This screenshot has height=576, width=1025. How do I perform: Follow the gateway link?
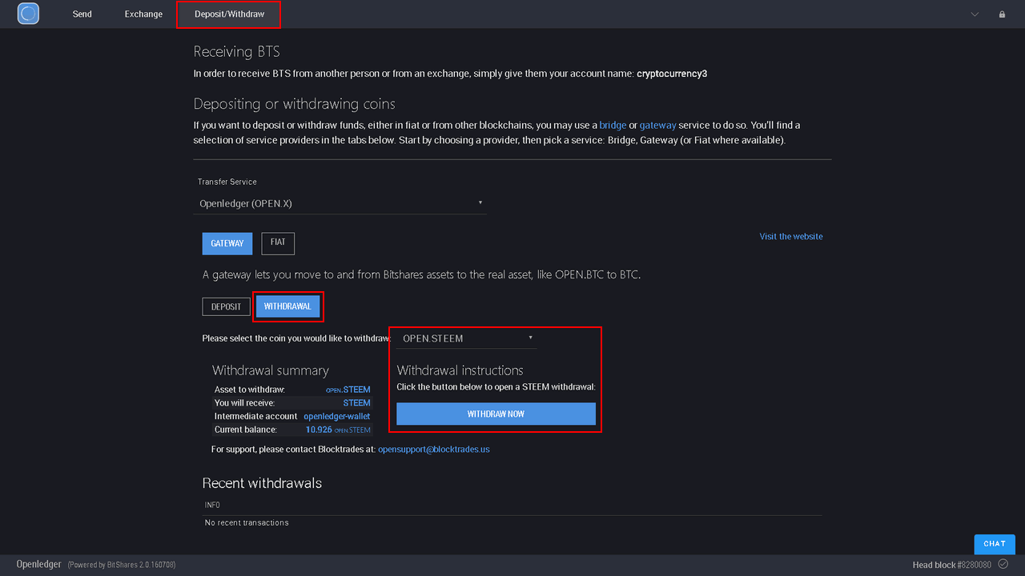(657, 126)
